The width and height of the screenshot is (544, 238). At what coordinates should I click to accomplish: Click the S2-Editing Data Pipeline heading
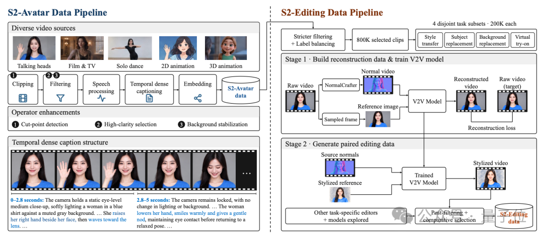coord(331,13)
